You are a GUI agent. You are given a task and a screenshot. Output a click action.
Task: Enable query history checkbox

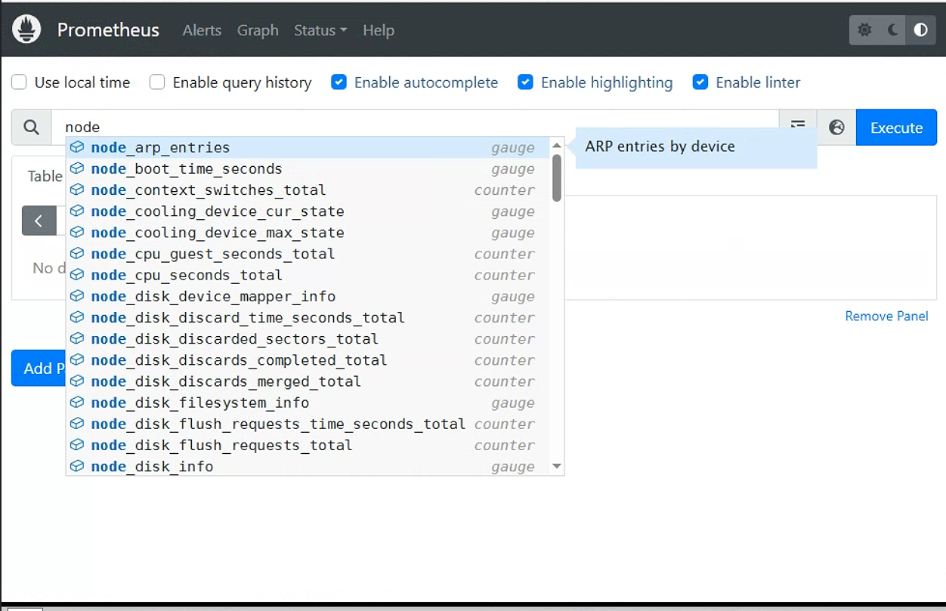tap(157, 82)
